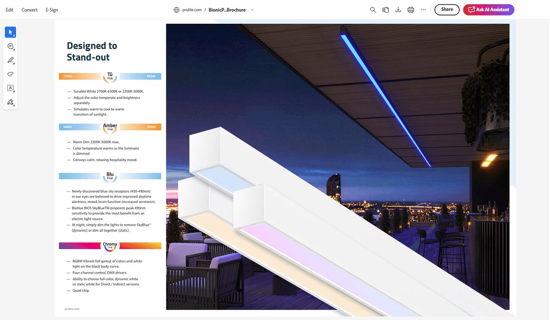This screenshot has height=320, width=550.
Task: Select the highlighter pen tool
Action: click(x=10, y=60)
